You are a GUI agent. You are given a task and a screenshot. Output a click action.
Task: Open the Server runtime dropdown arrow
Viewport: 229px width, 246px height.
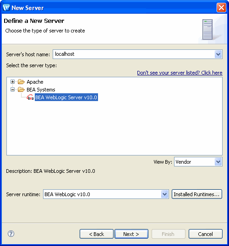(164, 194)
